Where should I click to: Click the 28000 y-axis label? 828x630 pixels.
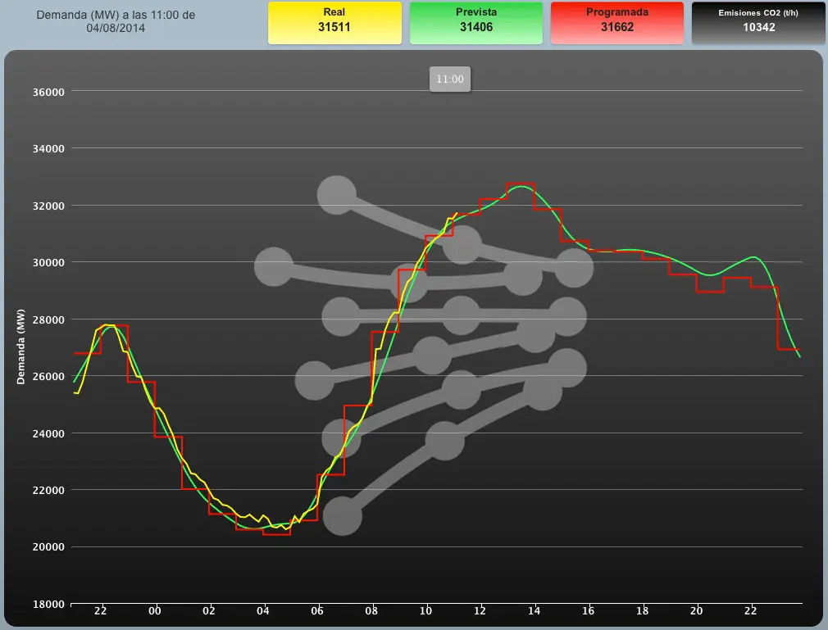point(48,320)
